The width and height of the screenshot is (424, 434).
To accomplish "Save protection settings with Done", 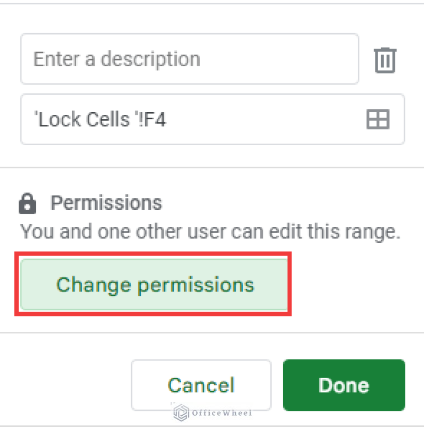I will (x=343, y=385).
